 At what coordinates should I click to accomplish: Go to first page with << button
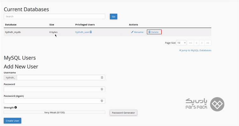pyautogui.click(x=191, y=43)
